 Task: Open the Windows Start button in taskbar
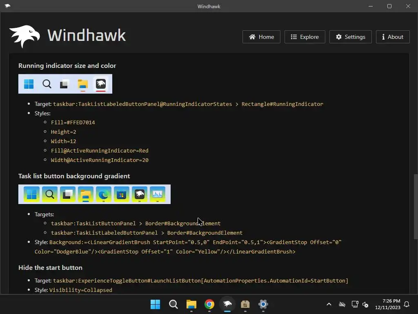tap(155, 304)
